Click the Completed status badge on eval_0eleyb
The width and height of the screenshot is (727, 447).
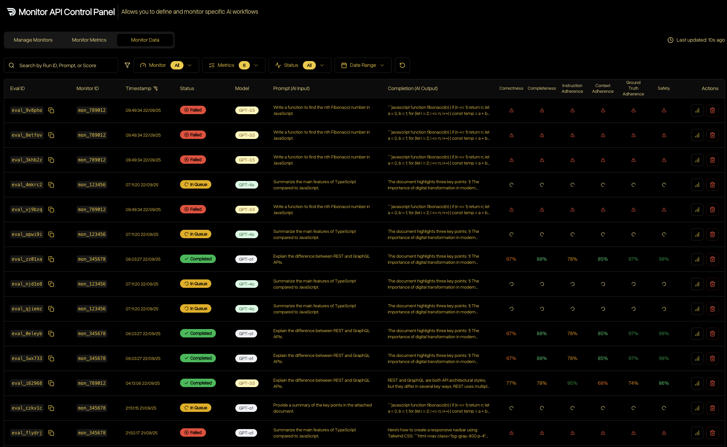198,333
